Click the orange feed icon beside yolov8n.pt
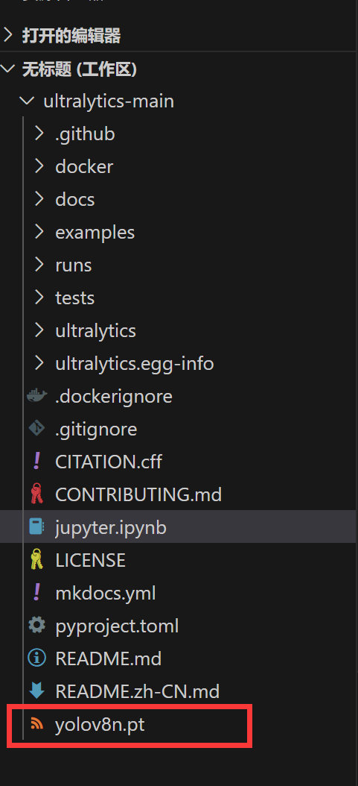Image resolution: width=358 pixels, height=786 pixels. [37, 723]
